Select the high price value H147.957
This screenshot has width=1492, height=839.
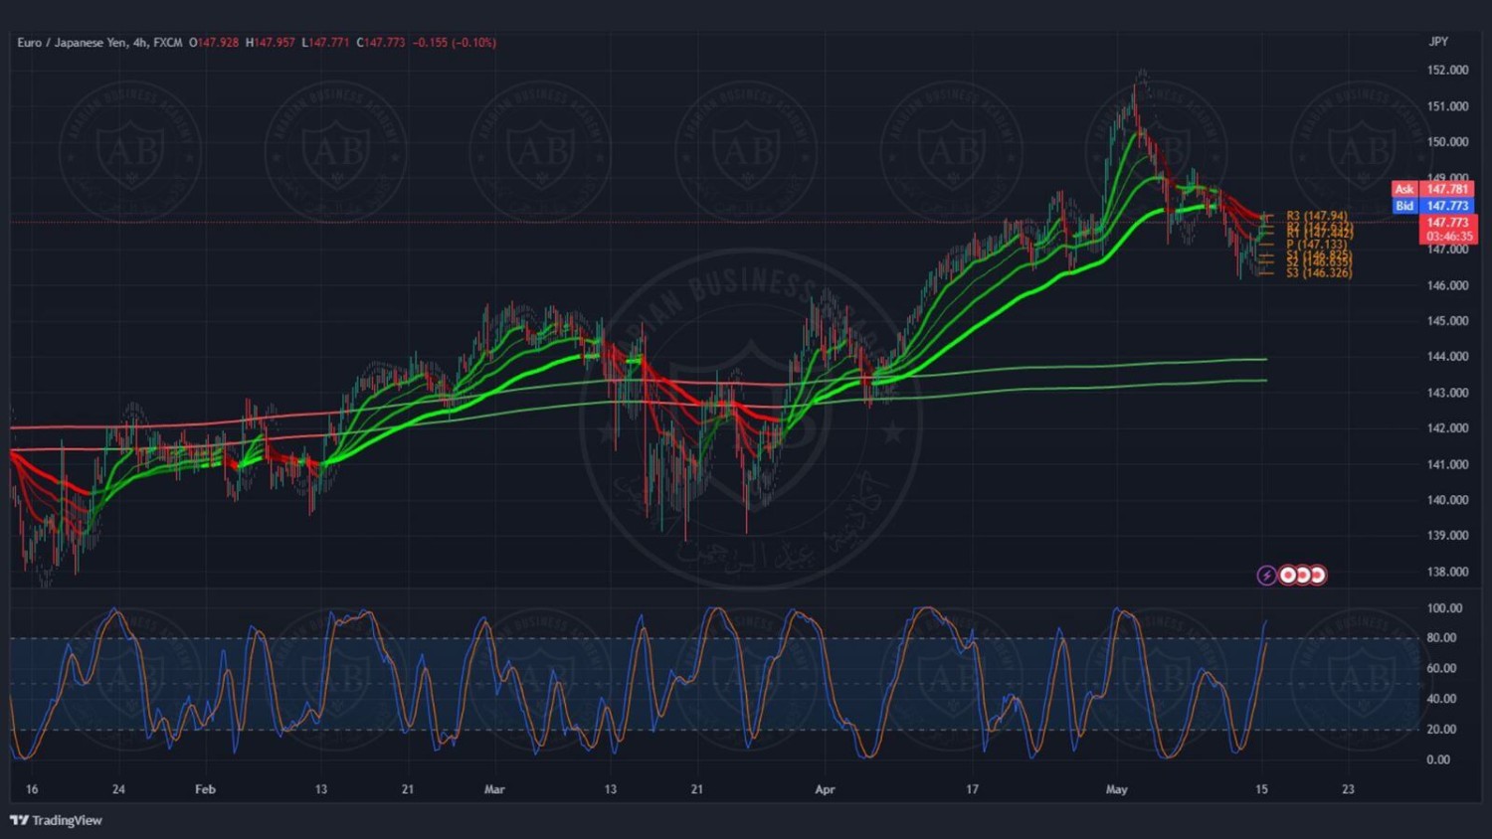tap(271, 43)
